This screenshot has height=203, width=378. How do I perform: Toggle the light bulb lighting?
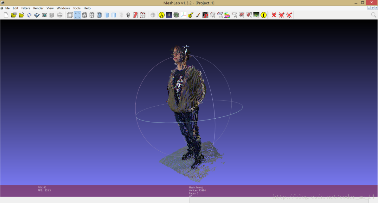[x=128, y=15]
